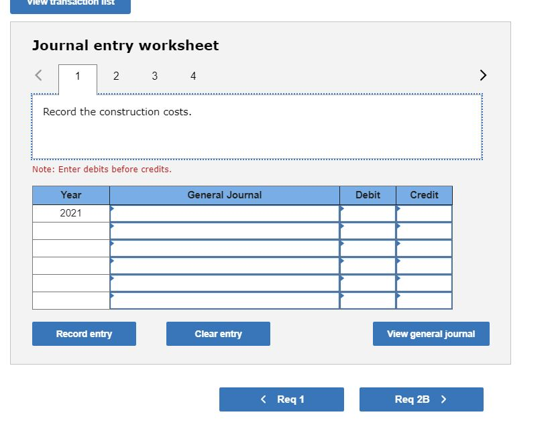Click the Year cell showing 2021
Screen dimensions: 550x441
(x=70, y=212)
